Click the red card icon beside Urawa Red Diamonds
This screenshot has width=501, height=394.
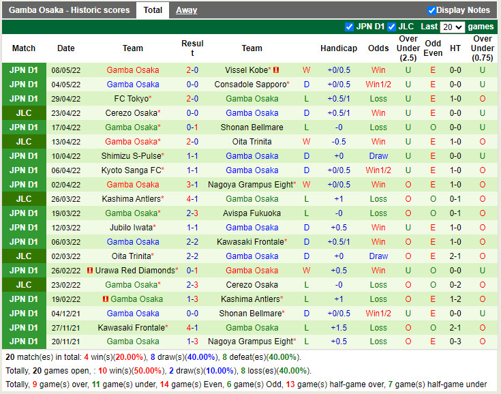90,271
